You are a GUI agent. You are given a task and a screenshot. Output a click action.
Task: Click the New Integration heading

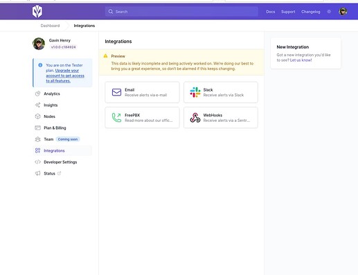293,47
